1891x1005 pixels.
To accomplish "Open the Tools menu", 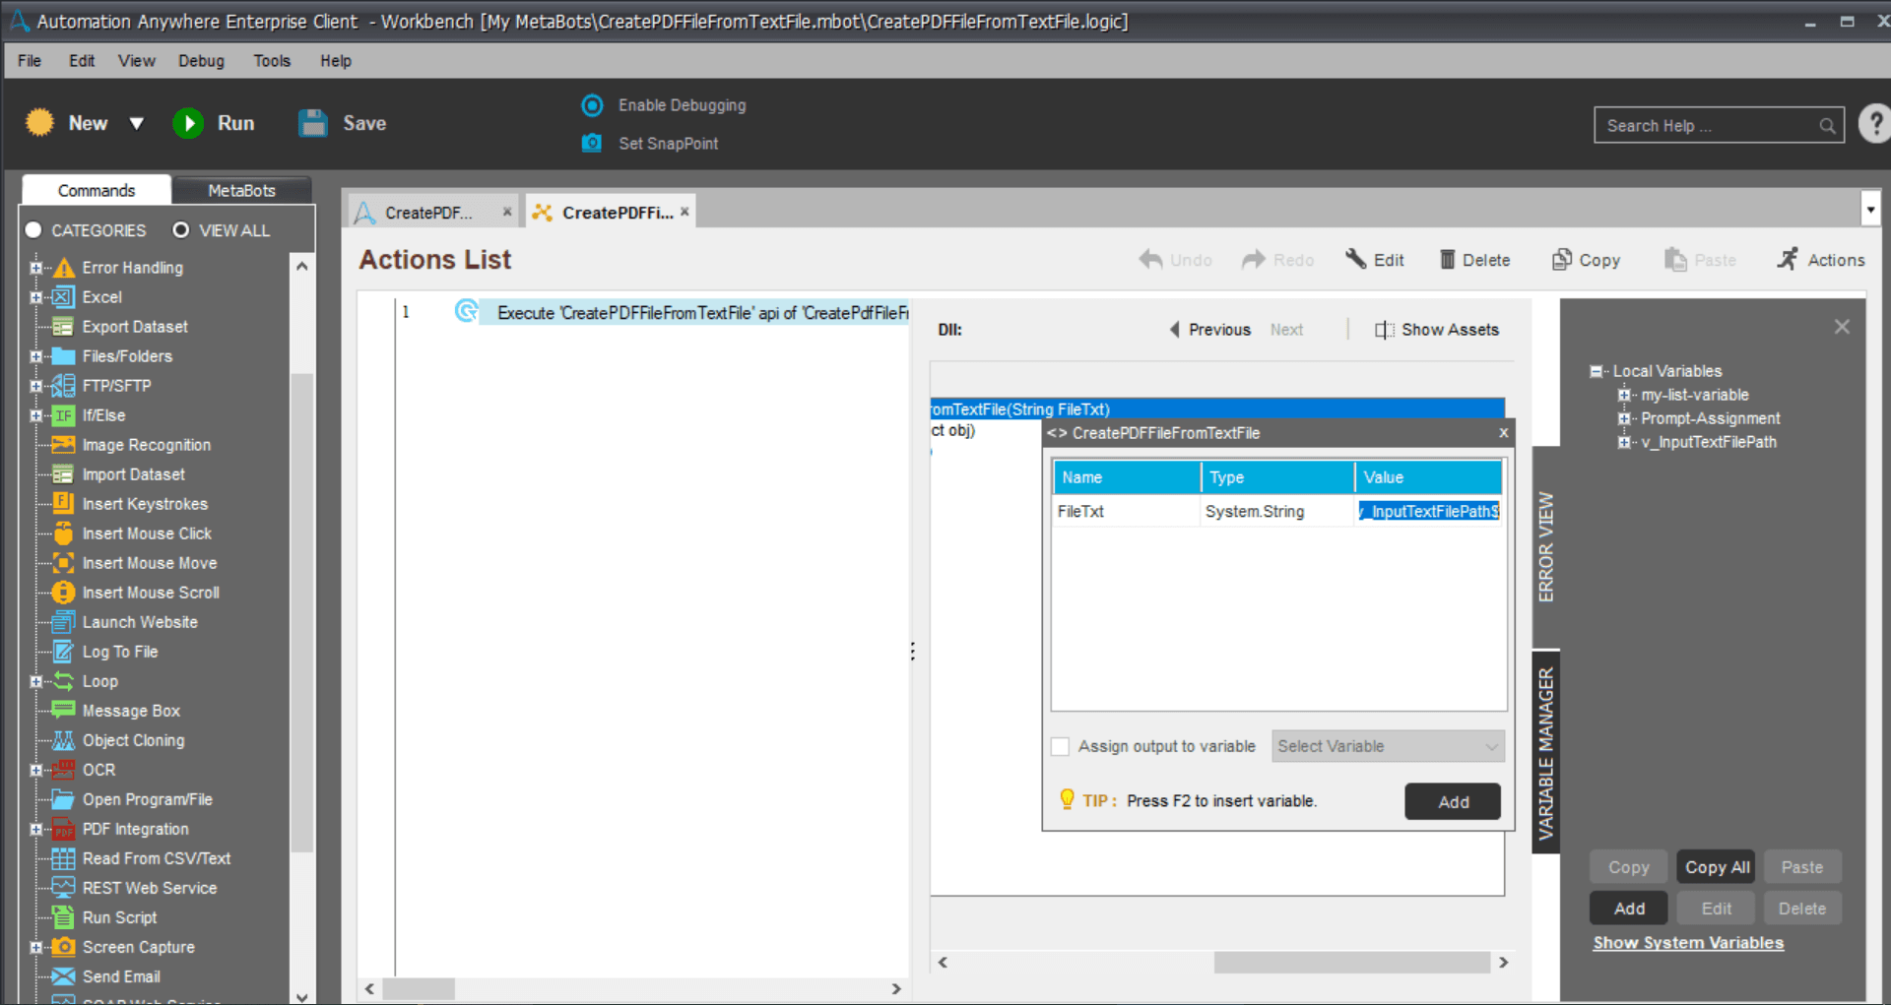I will click(x=272, y=61).
